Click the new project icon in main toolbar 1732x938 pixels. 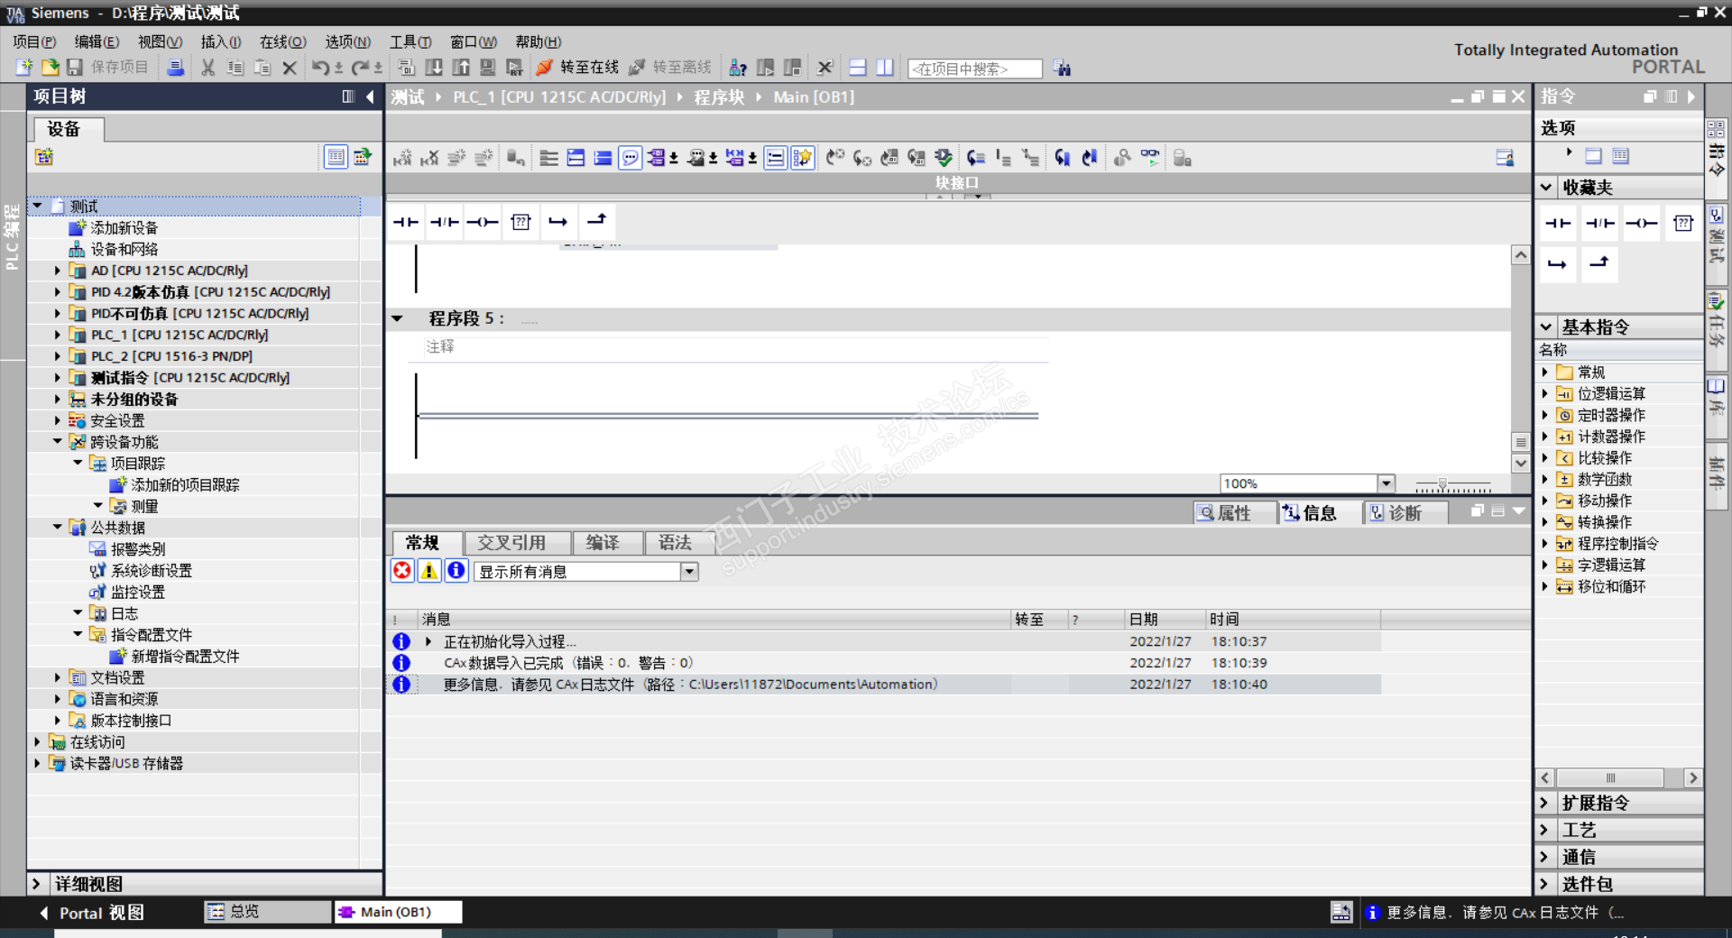coord(24,68)
